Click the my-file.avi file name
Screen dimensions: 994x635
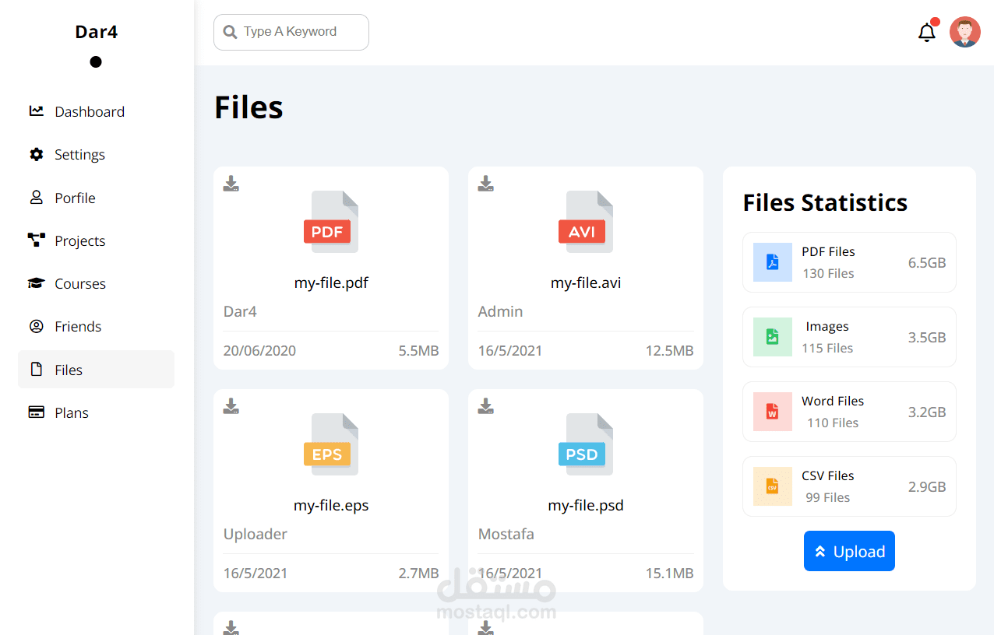pos(586,282)
